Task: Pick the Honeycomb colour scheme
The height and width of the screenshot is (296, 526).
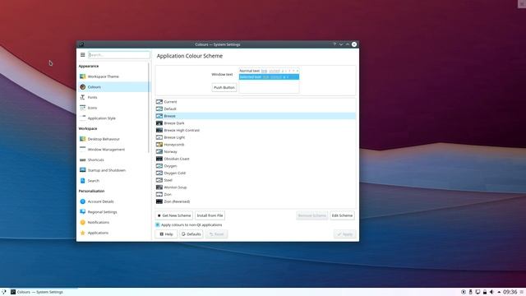Action: (x=256, y=145)
